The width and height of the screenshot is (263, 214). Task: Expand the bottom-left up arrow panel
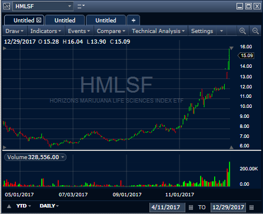click(9, 206)
